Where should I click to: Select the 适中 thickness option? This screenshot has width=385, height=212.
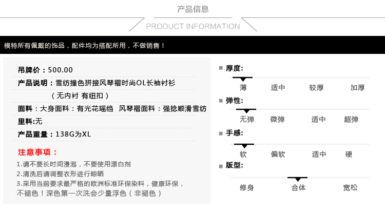coord(278,87)
